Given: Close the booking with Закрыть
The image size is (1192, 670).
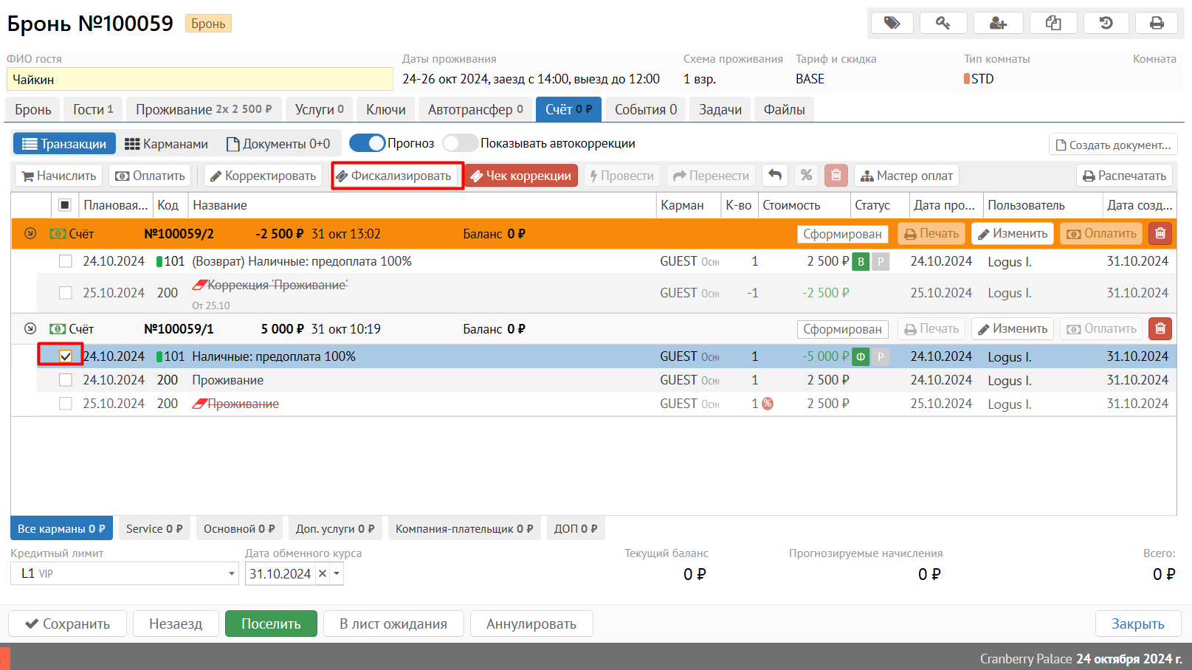Looking at the screenshot, I should tap(1138, 624).
